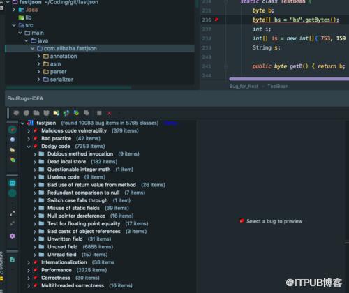Expand Bad practice category
The height and width of the screenshot is (293, 349).
click(29, 139)
